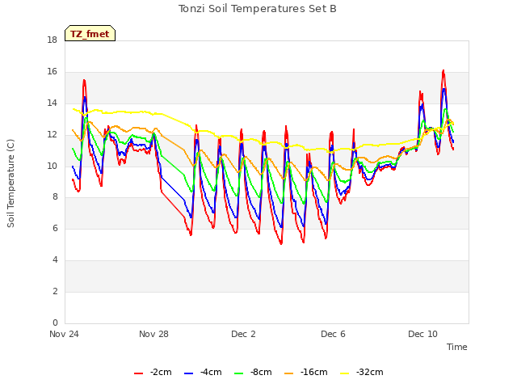Image resolution: width=517 pixels, height=388 pixels.
Task: Click the red -2cm peak above 16 near Dec 11
Action: [443, 71]
